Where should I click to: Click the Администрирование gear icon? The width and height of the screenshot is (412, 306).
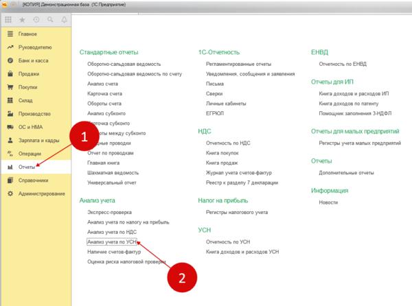(x=10, y=193)
